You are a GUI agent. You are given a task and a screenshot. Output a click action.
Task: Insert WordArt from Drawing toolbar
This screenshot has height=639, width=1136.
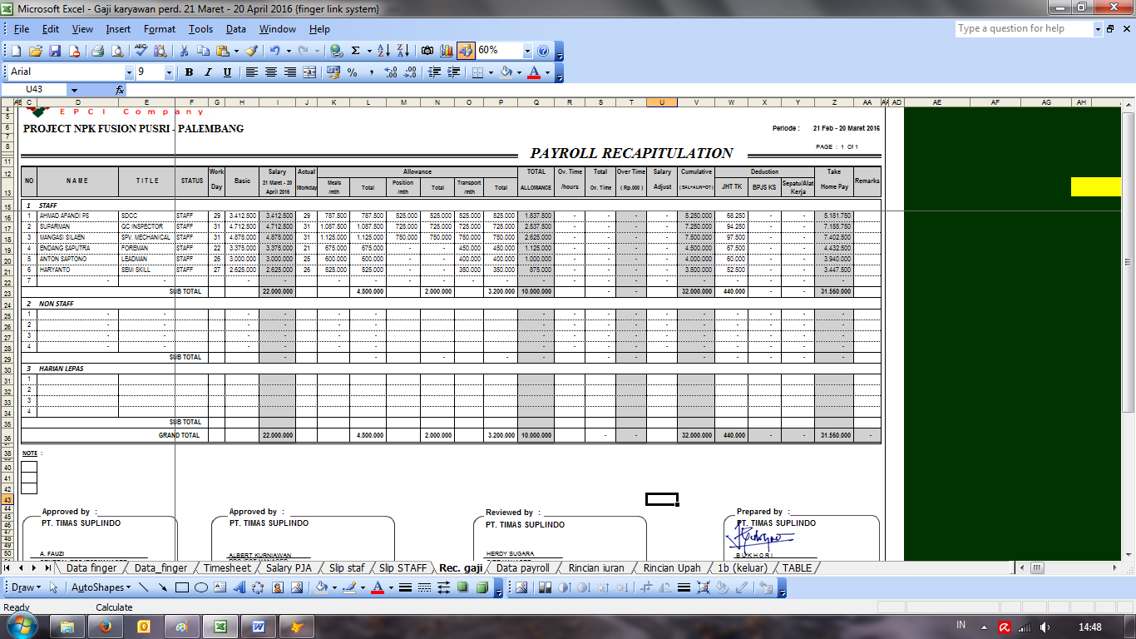(240, 587)
